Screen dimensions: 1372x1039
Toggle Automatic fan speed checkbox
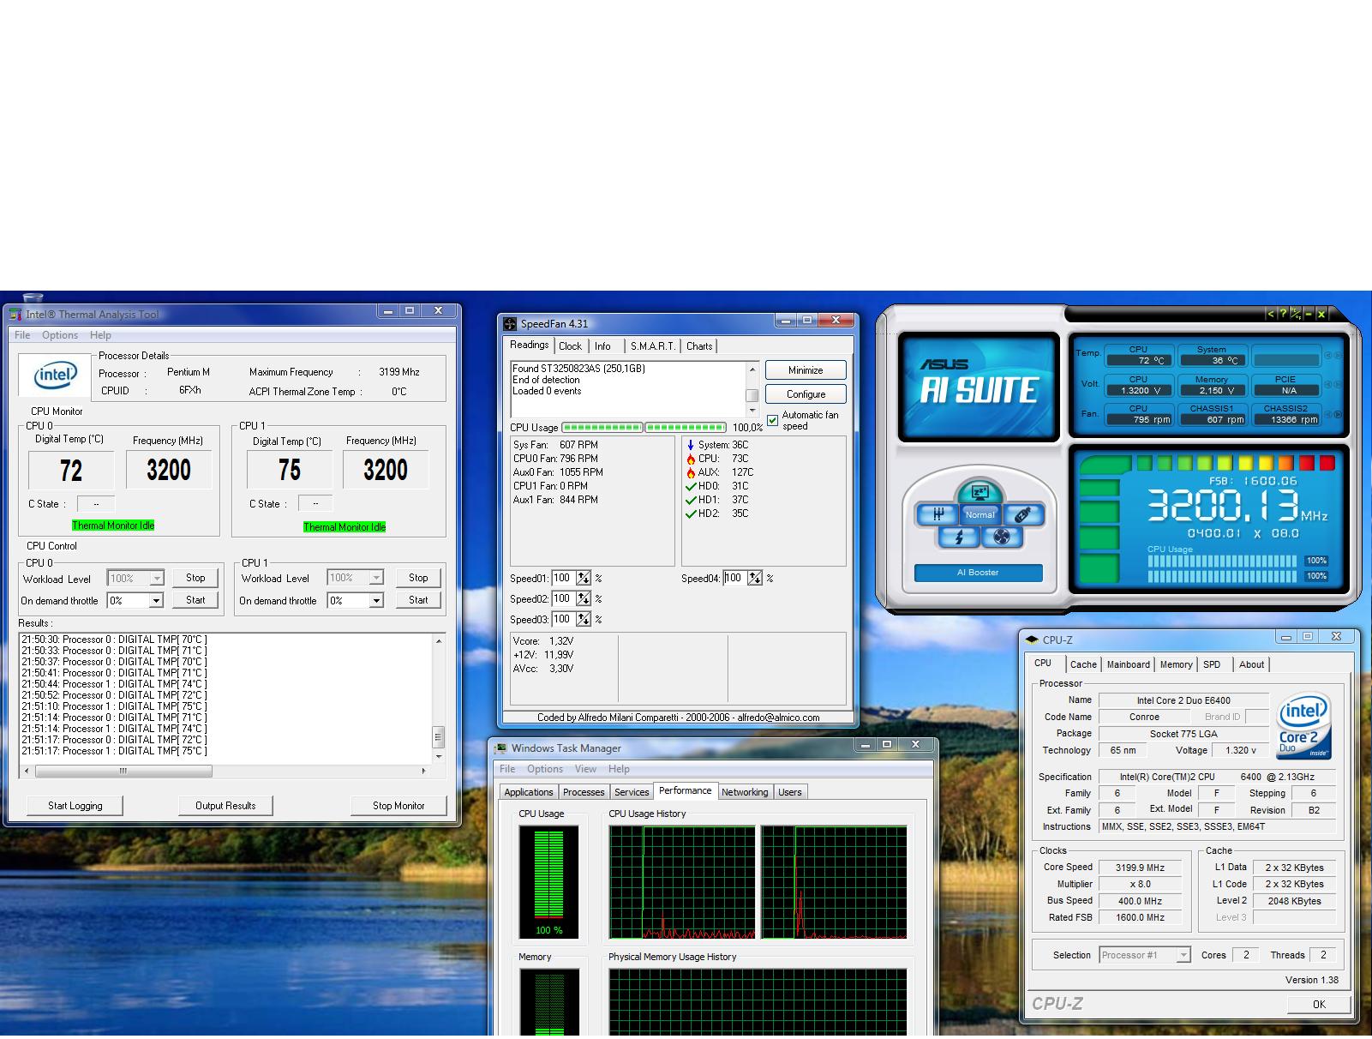coord(773,420)
